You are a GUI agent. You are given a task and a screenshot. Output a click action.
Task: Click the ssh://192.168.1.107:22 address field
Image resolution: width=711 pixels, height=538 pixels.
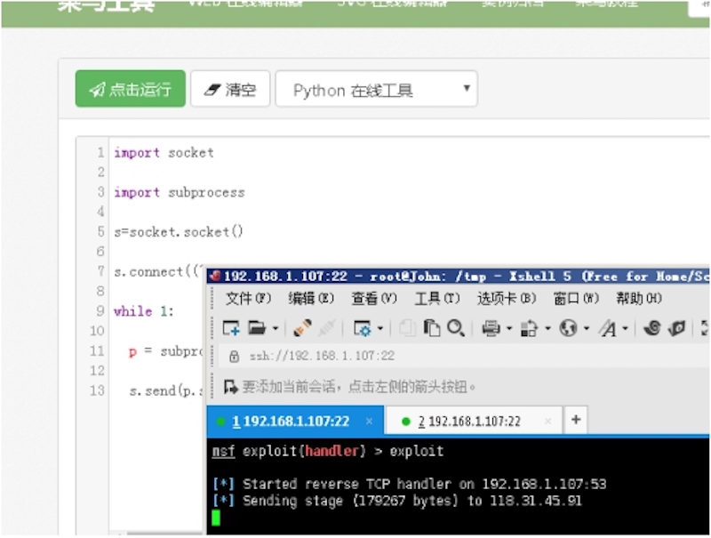pyautogui.click(x=322, y=356)
